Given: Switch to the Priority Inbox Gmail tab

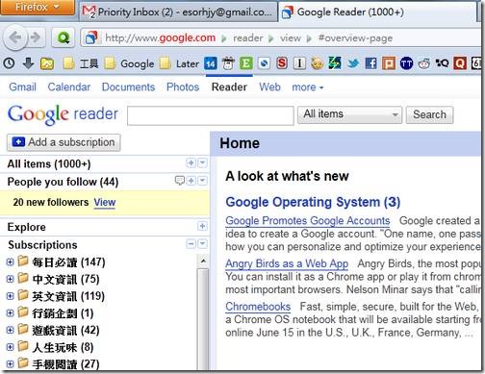Looking at the screenshot, I should pyautogui.click(x=178, y=12).
